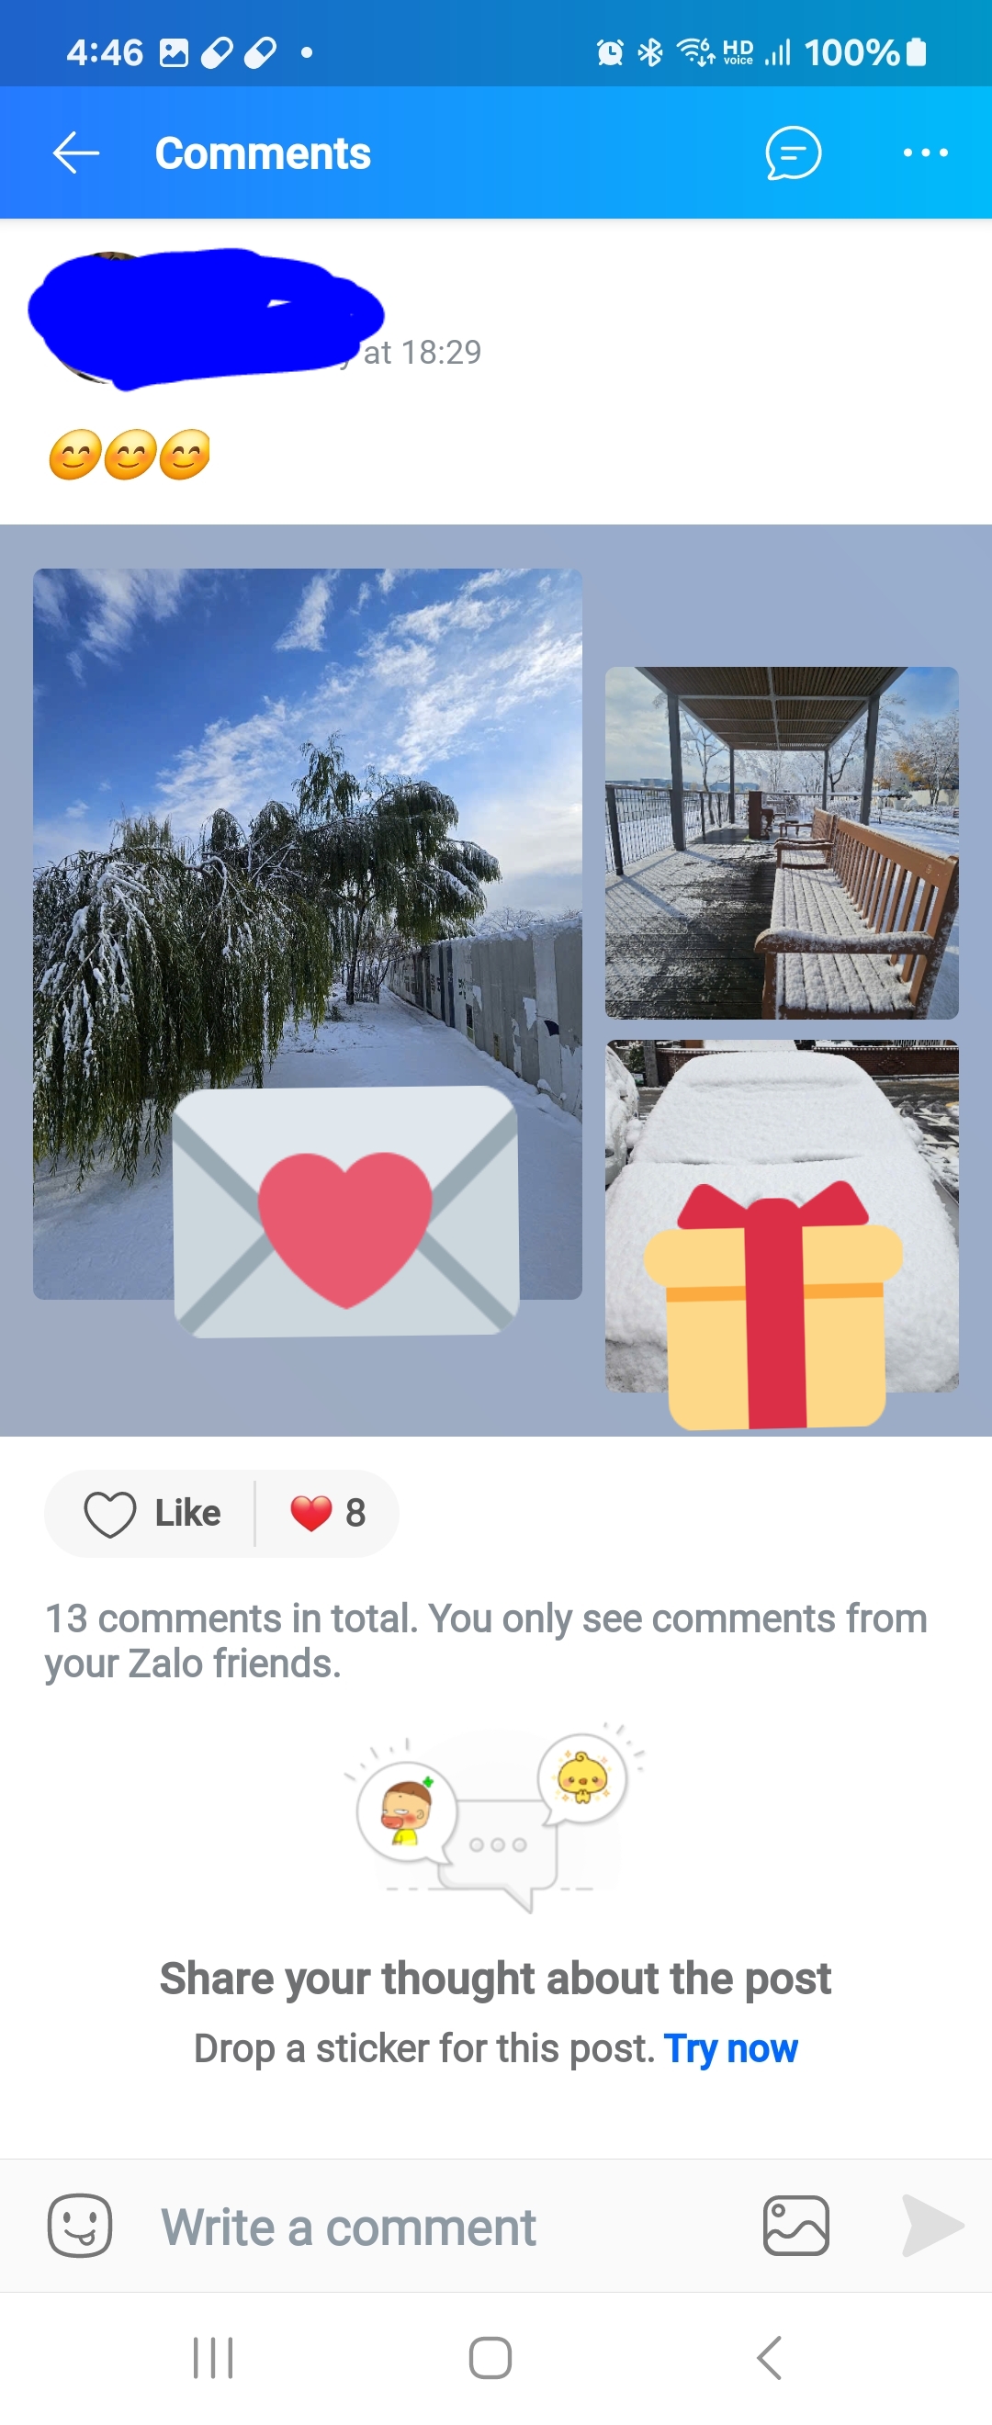Viewport: 992px width, 2425px height.
Task: Open the three-dot more options menu
Action: (925, 152)
